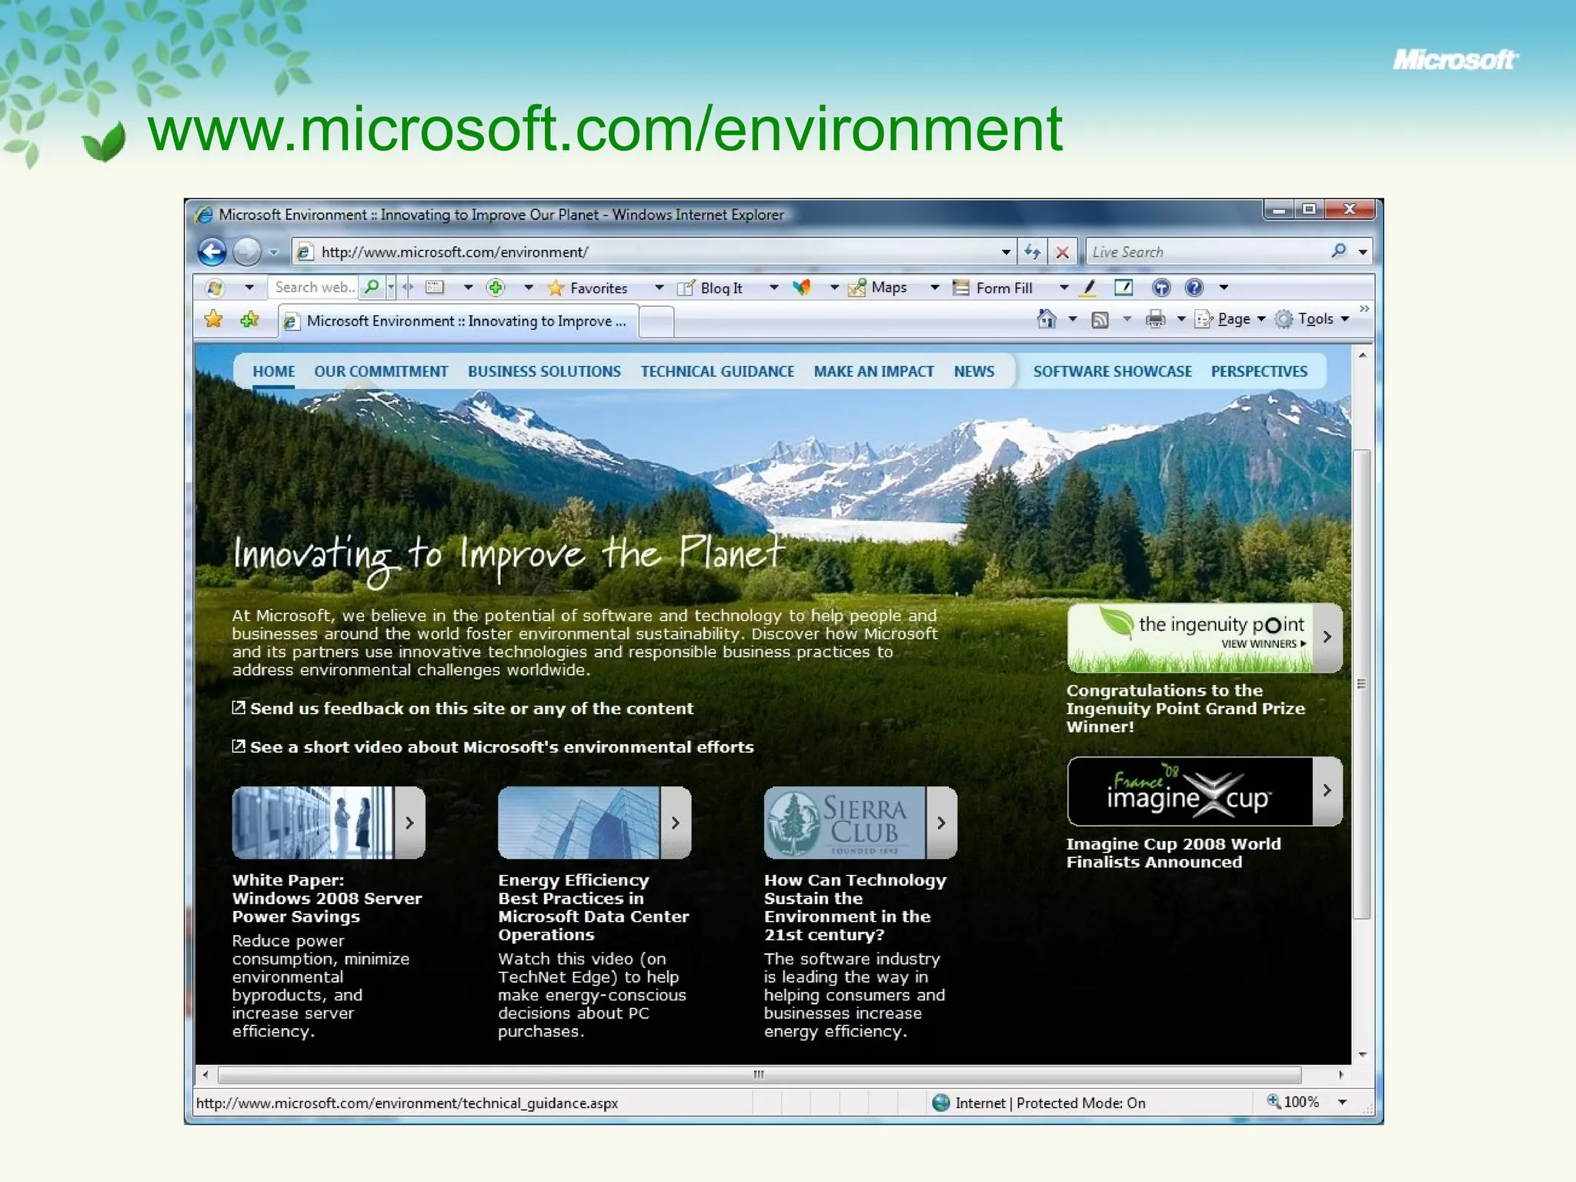The width and height of the screenshot is (1576, 1182).
Task: Open MAKE AN IMPACT navigation item
Action: tap(873, 371)
